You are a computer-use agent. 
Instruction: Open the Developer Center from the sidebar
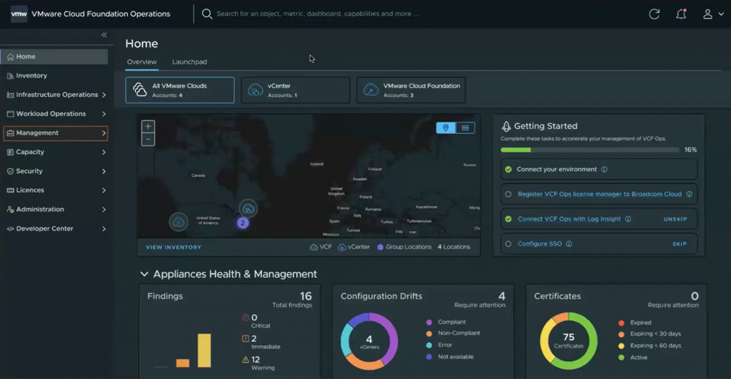click(x=44, y=228)
